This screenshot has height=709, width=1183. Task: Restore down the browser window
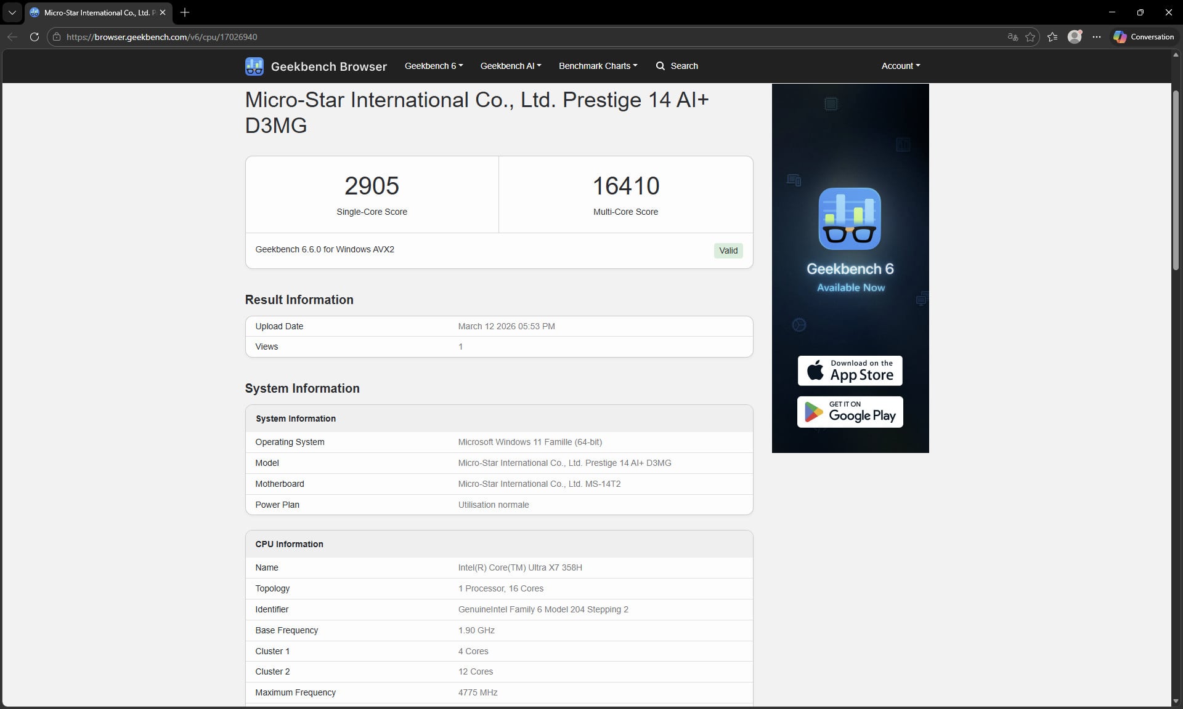tap(1140, 12)
